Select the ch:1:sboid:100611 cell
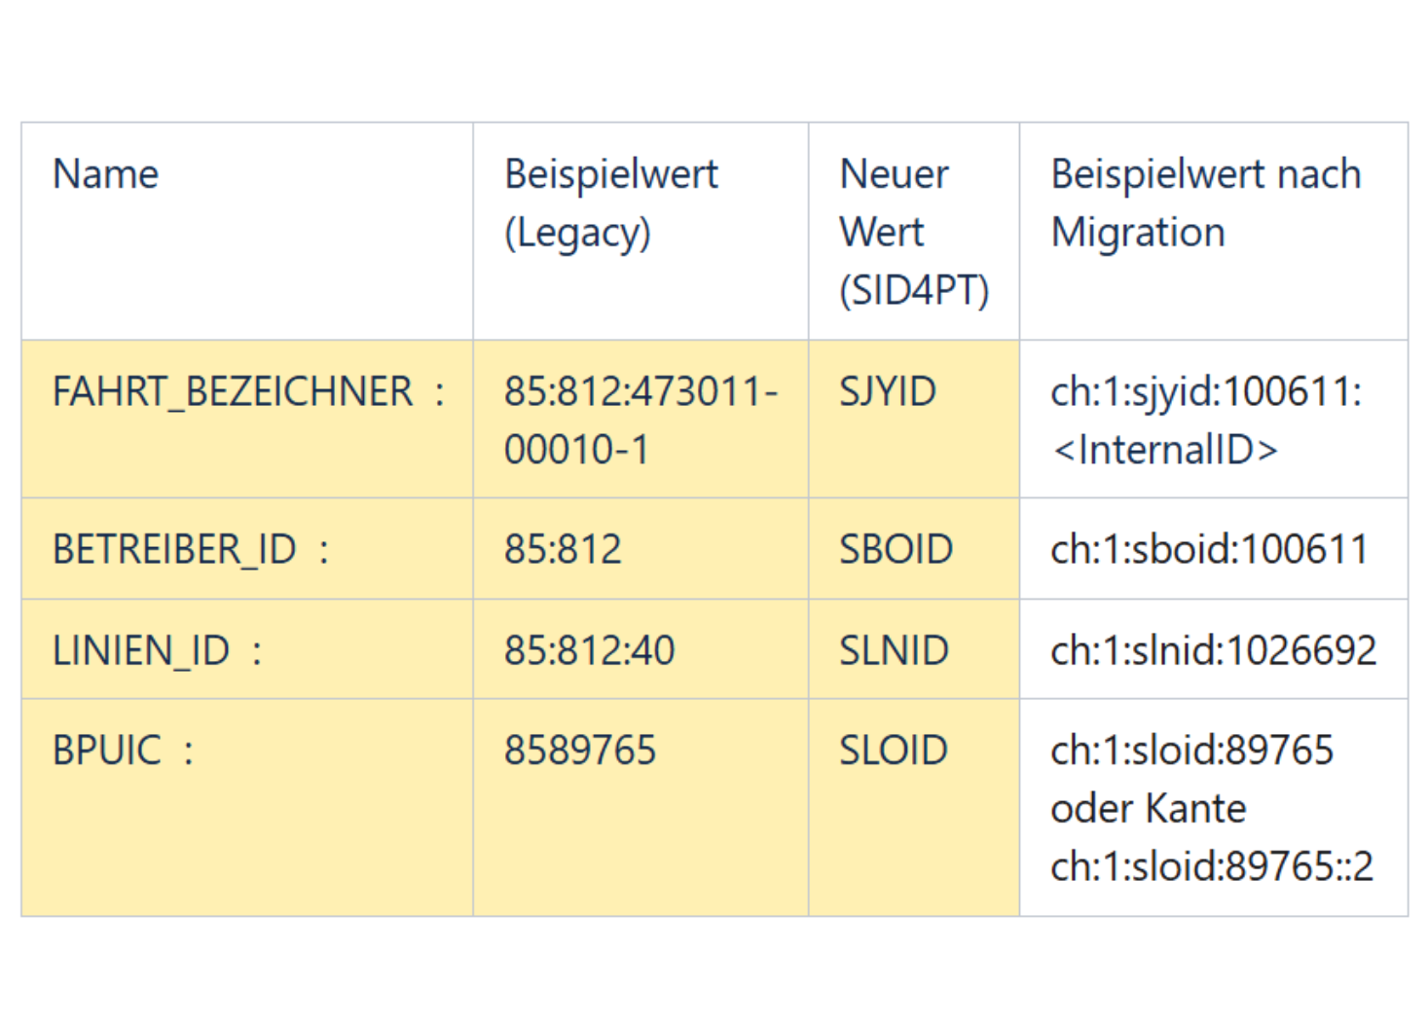Screen dimensions: 1428x1027 click(x=1213, y=549)
